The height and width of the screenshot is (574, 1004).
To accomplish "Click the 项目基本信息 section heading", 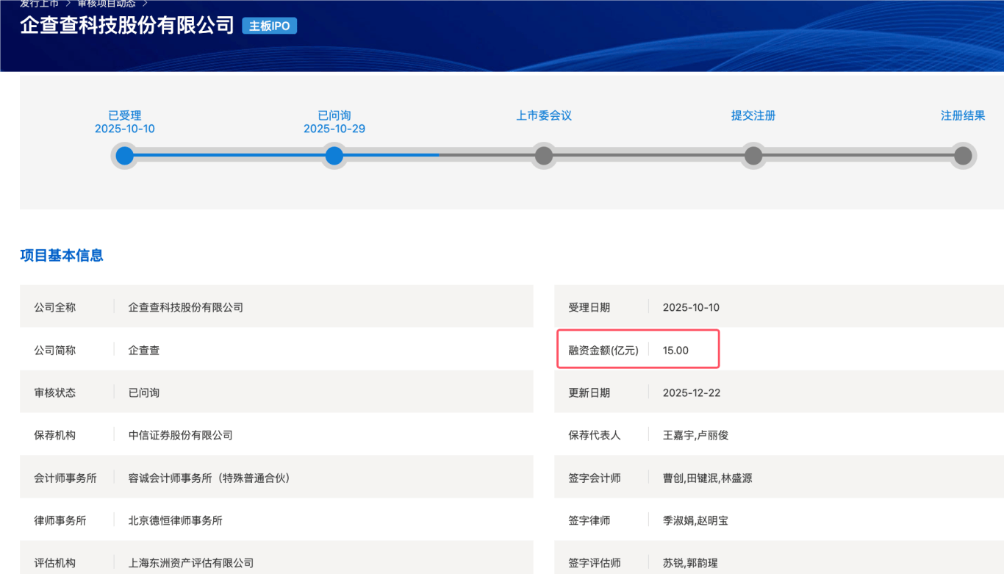I will 62,256.
